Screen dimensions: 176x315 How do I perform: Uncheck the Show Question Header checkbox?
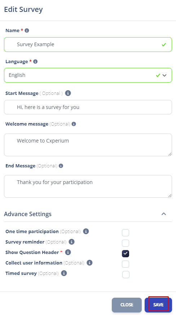tap(126, 254)
